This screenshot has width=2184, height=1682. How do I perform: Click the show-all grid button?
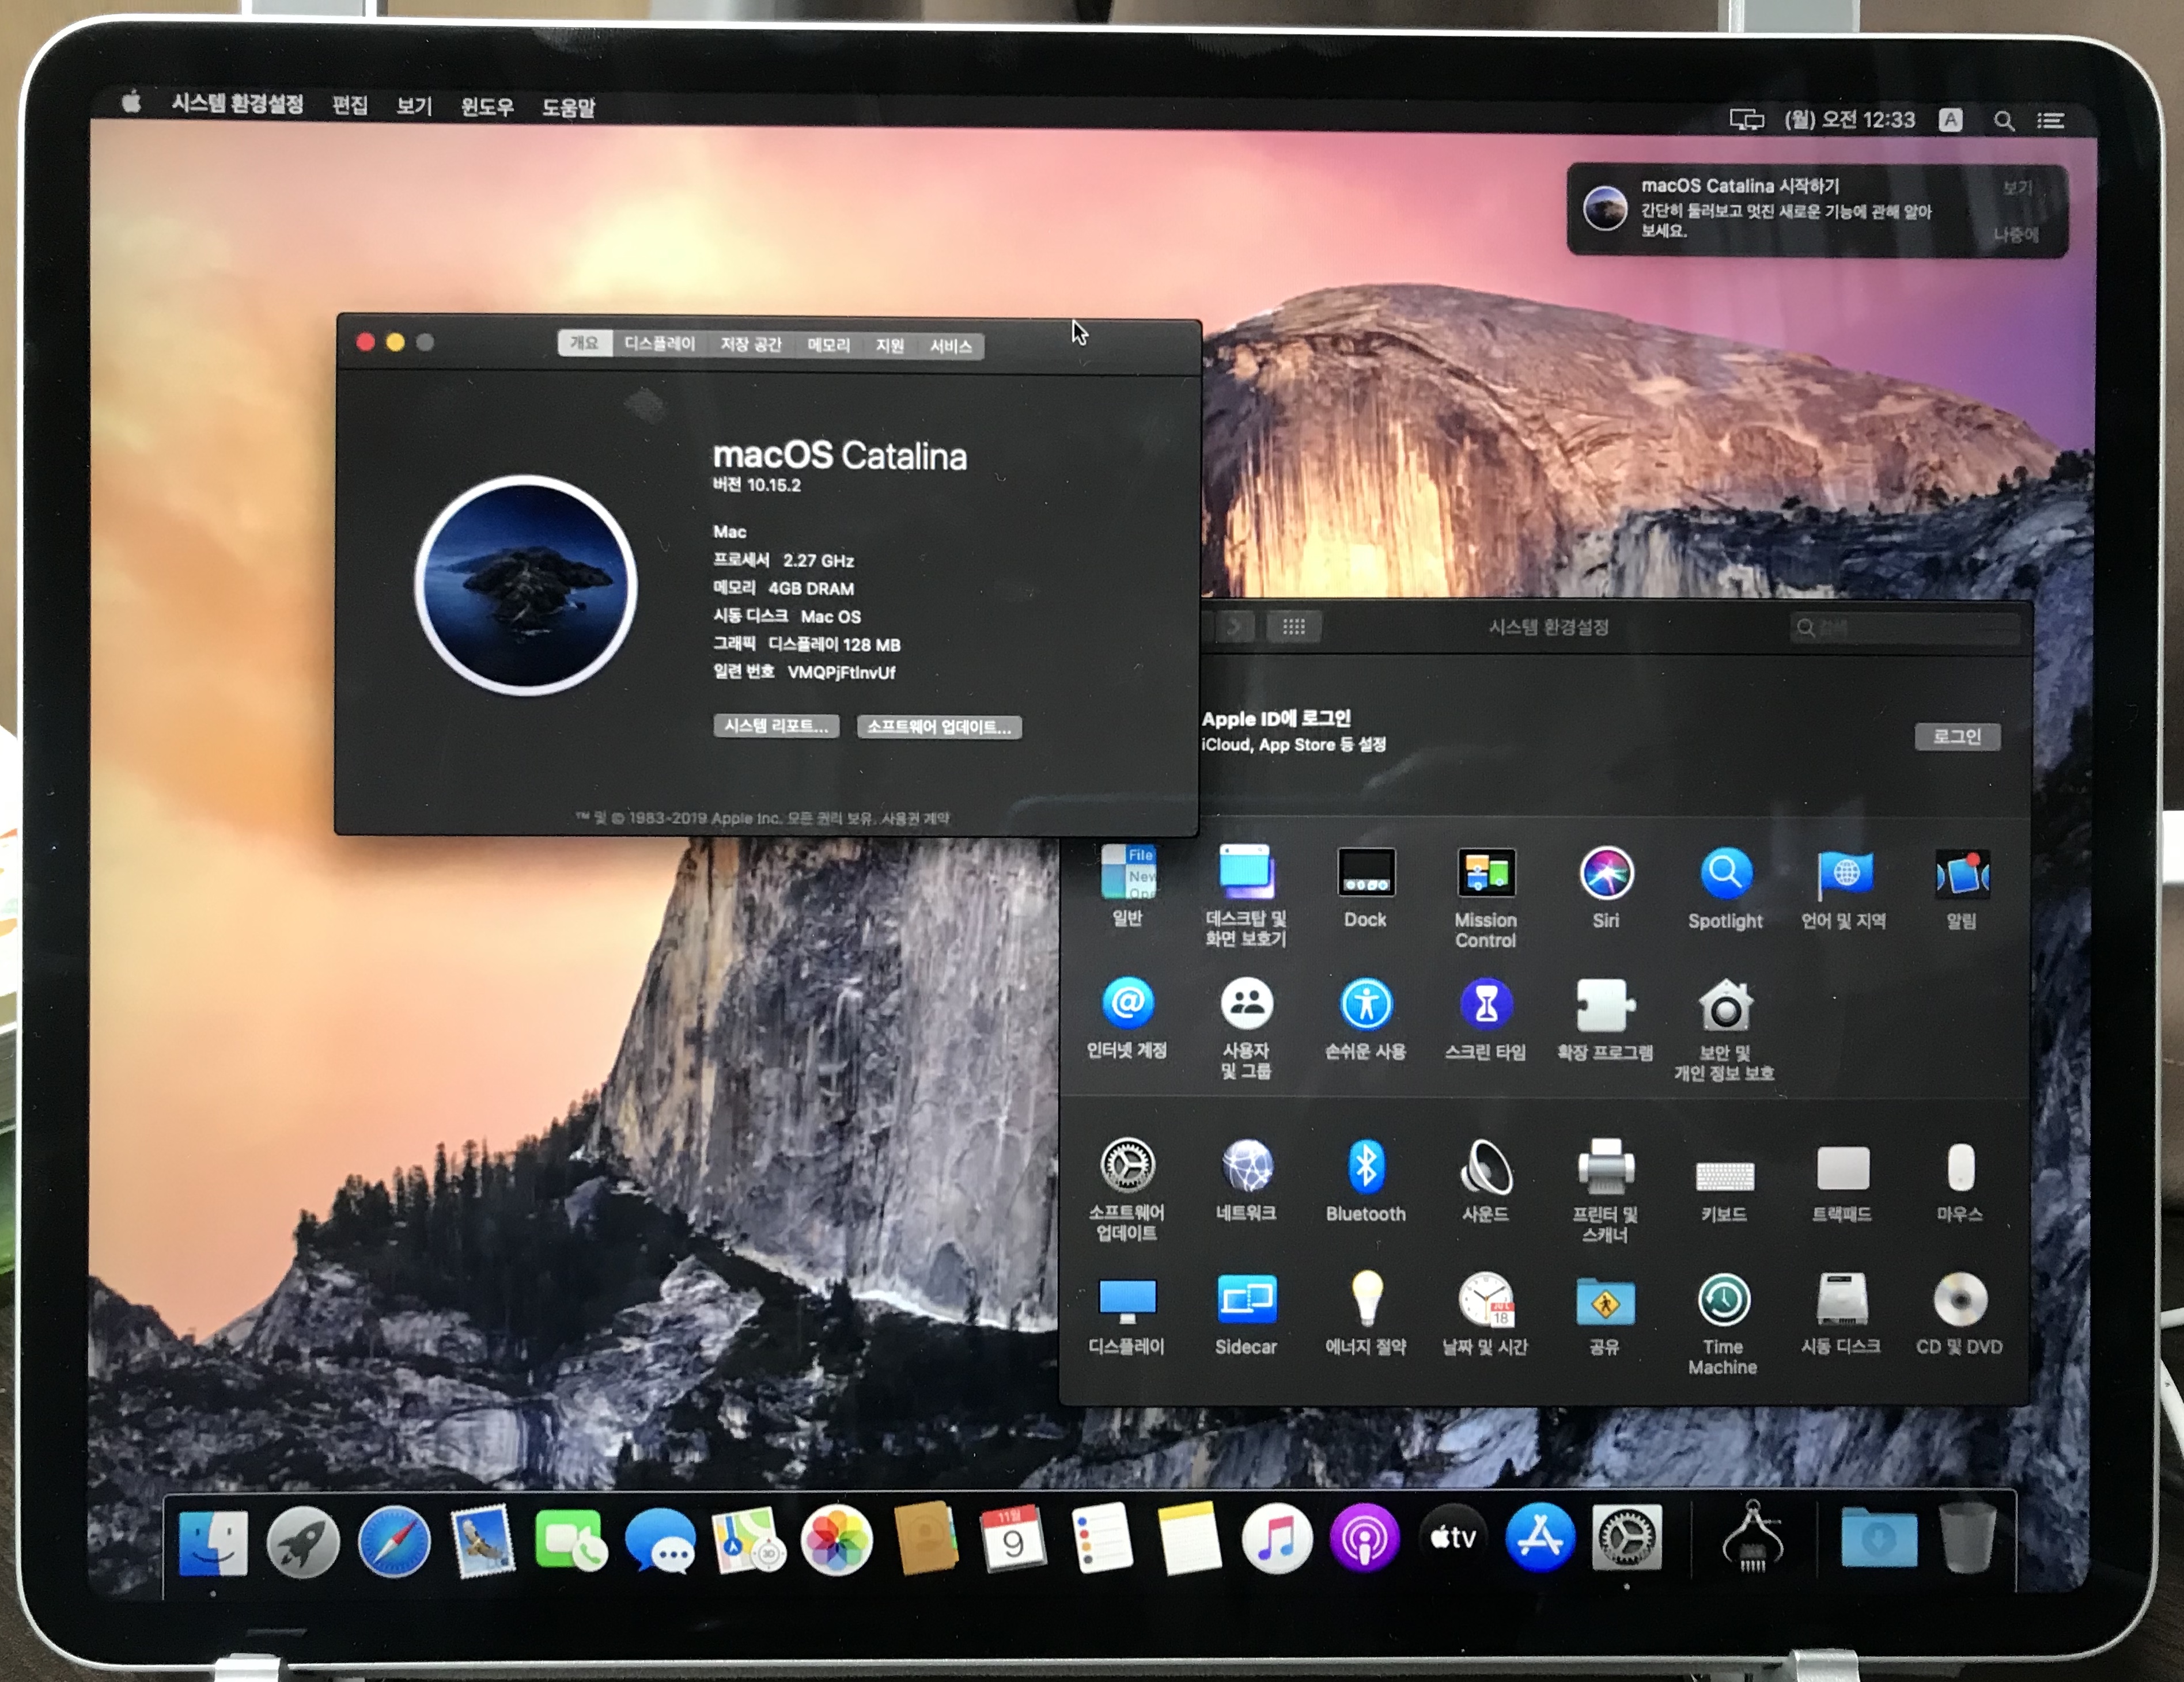point(1293,627)
